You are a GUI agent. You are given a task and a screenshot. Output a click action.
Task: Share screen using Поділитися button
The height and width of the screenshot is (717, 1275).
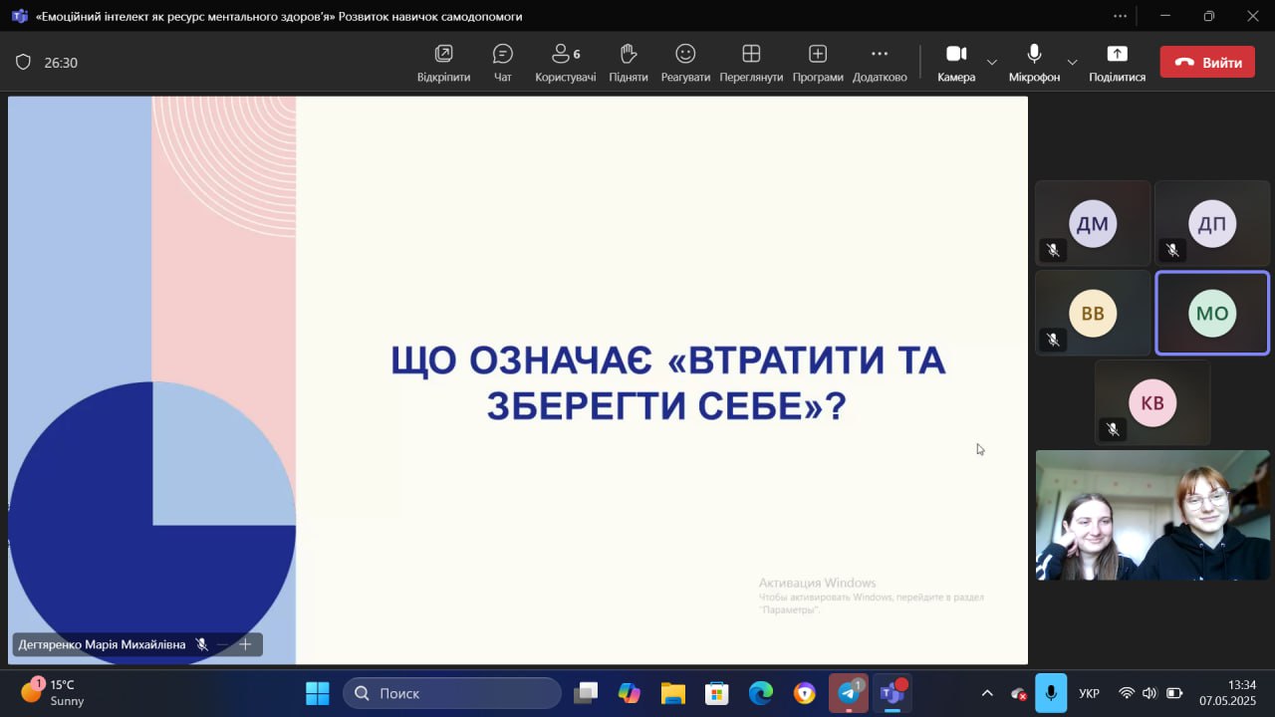[x=1117, y=63]
